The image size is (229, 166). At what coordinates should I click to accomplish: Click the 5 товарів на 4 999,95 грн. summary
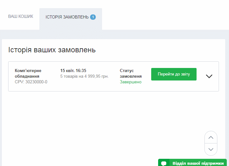[x=84, y=76]
